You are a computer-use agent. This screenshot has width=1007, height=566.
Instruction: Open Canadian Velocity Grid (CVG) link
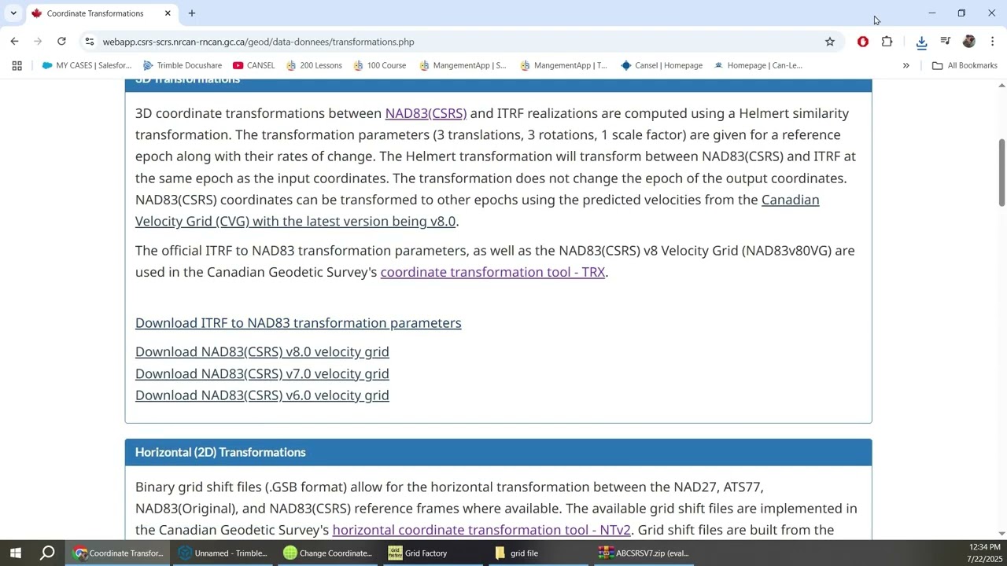[477, 211]
